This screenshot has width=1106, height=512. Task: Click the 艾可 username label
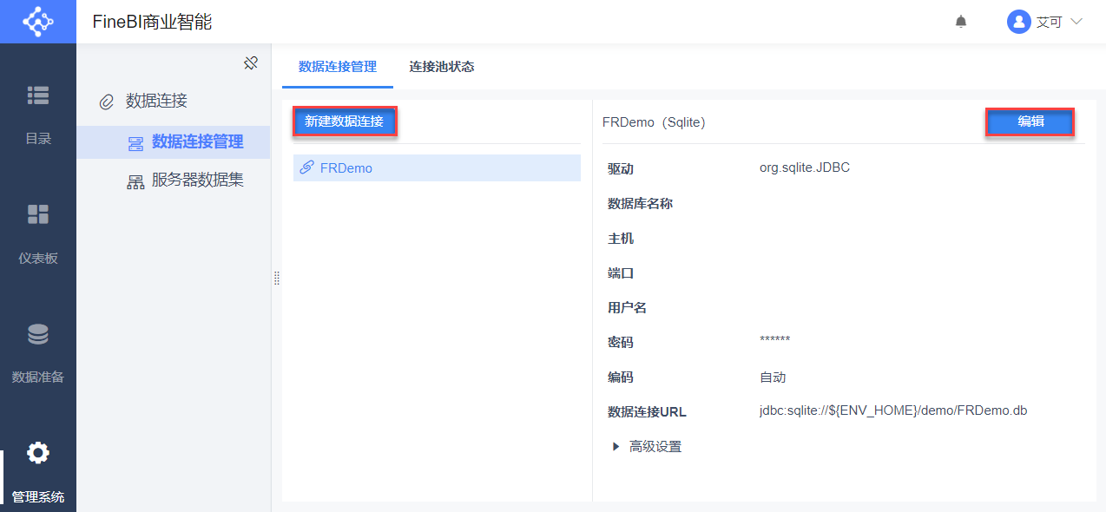pyautogui.click(x=1050, y=23)
